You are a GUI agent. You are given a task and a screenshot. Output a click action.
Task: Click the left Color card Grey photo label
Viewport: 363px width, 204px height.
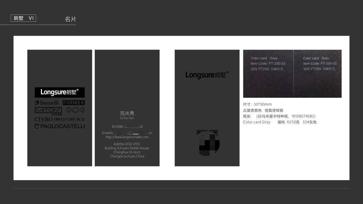264,58
